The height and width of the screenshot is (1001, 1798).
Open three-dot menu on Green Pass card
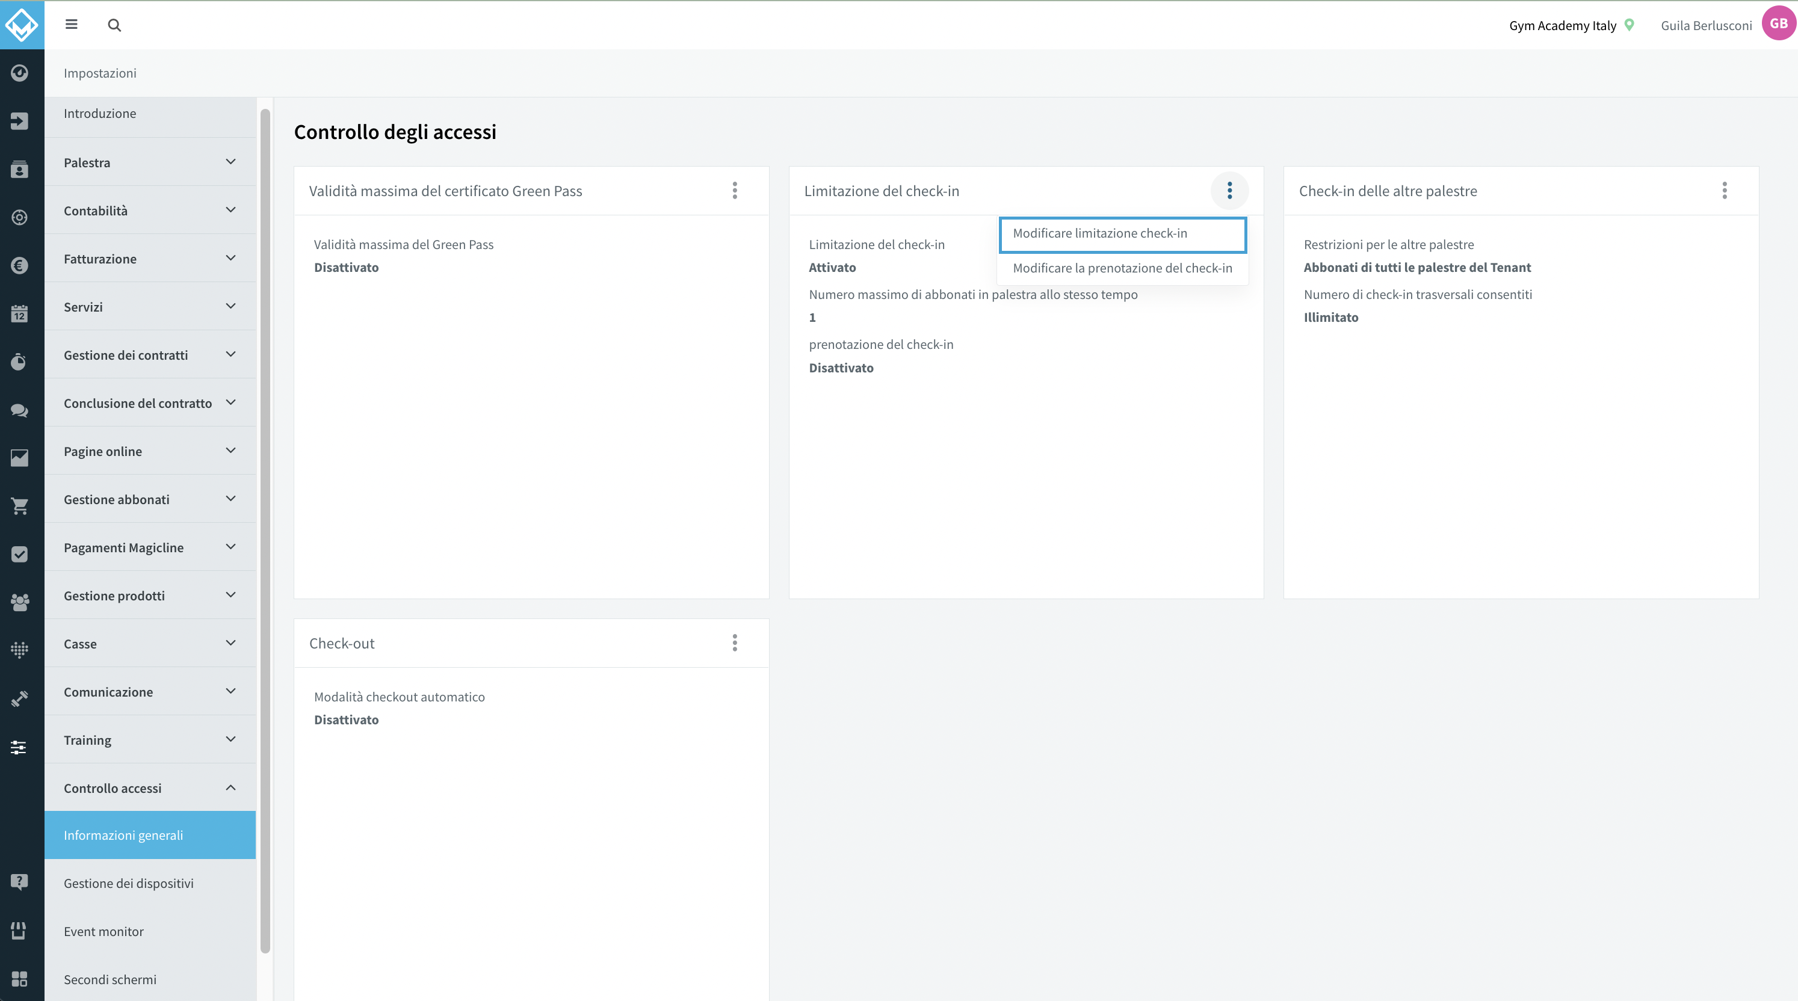point(734,191)
